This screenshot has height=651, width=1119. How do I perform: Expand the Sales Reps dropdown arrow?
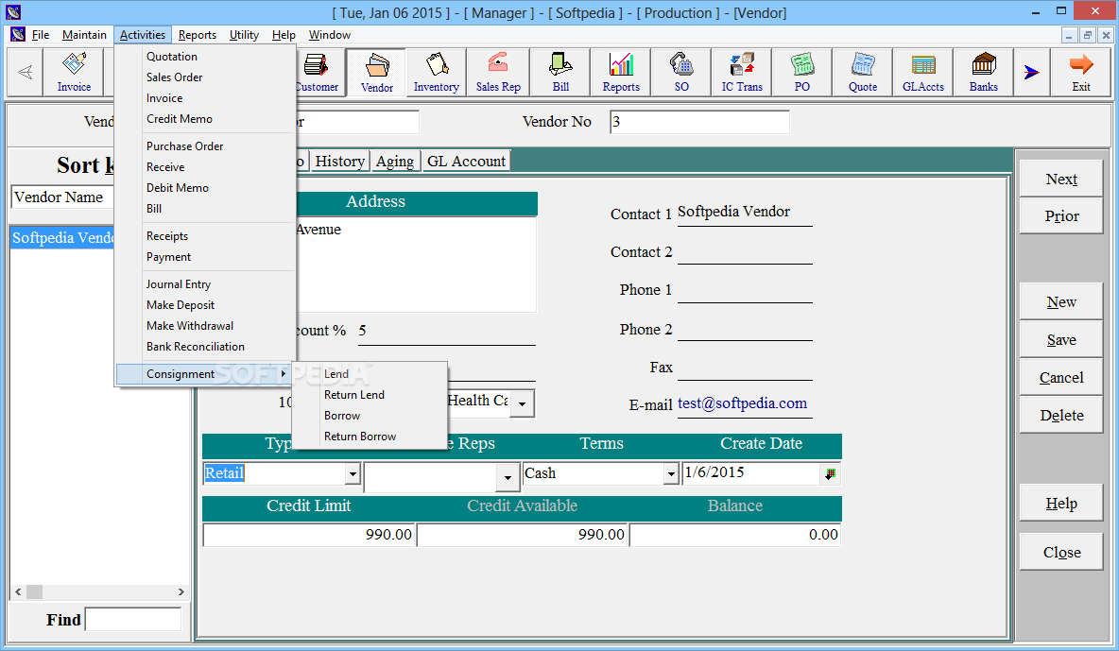pos(508,477)
